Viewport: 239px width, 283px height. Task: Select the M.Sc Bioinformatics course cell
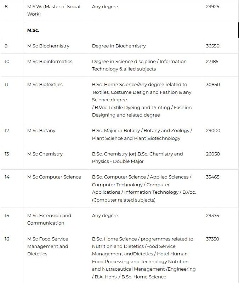(x=50, y=62)
